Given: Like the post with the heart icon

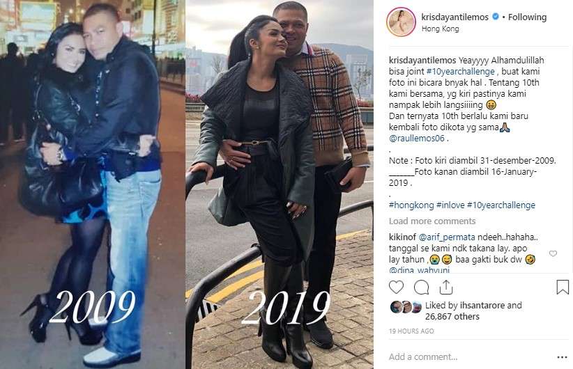Looking at the screenshot, I should click(x=396, y=288).
